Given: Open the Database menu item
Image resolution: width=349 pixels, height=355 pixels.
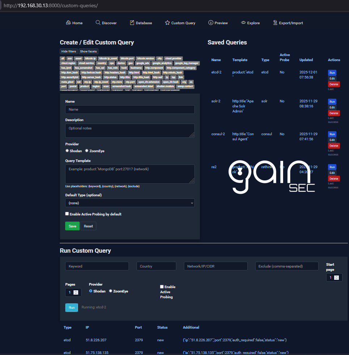Looking at the screenshot, I should [x=132, y=23].
